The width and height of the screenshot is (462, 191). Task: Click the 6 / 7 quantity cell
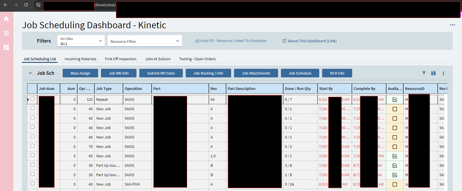pos(300,100)
